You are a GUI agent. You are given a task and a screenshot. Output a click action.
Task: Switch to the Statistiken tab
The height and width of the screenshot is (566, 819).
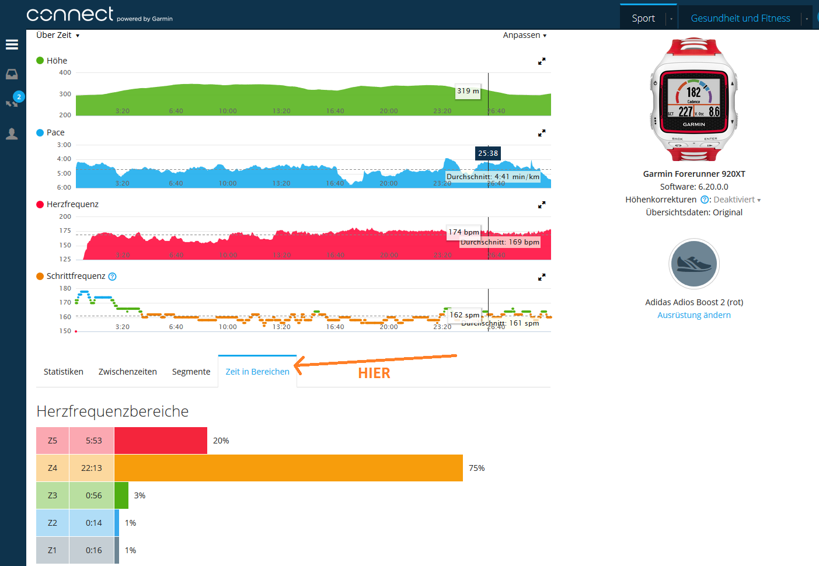[x=64, y=372]
